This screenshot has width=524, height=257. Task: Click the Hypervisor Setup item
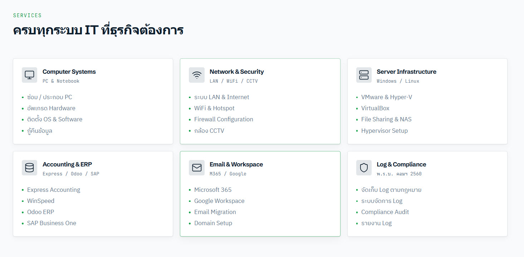tap(385, 131)
